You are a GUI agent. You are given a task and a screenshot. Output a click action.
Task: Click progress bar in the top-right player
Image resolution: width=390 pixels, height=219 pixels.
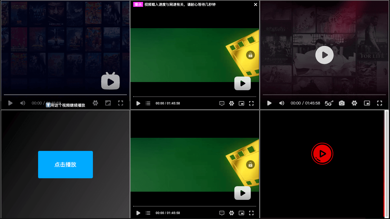(324, 95)
